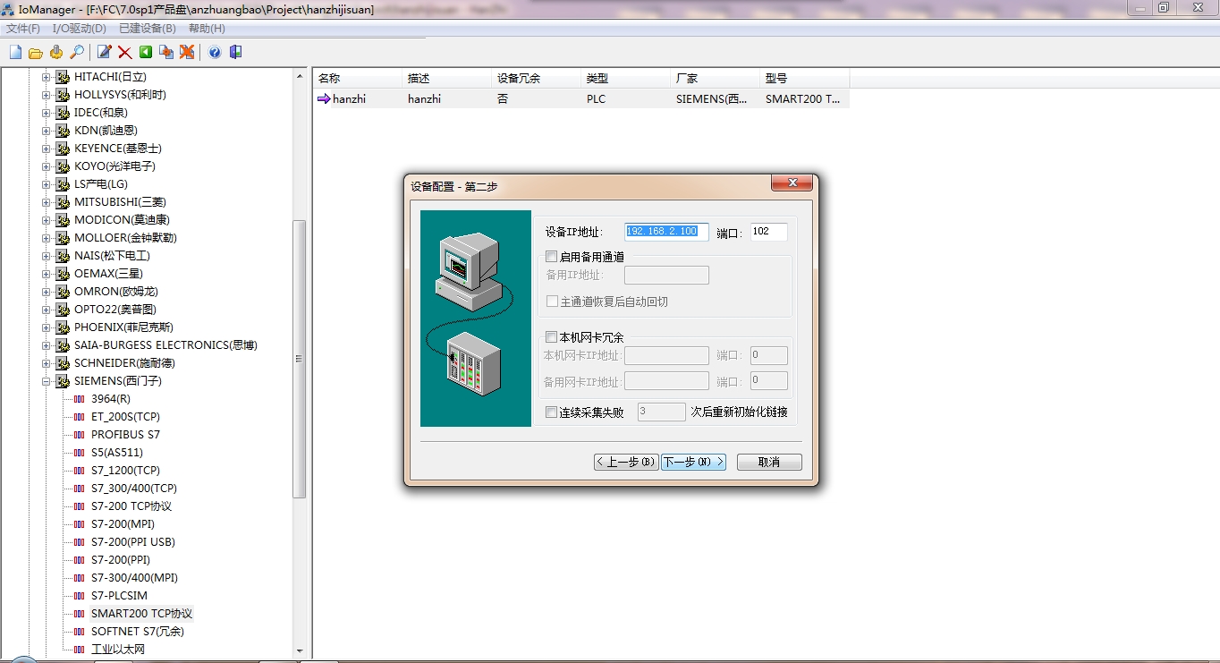
Task: Click the New file toolbar icon
Action: (15, 53)
